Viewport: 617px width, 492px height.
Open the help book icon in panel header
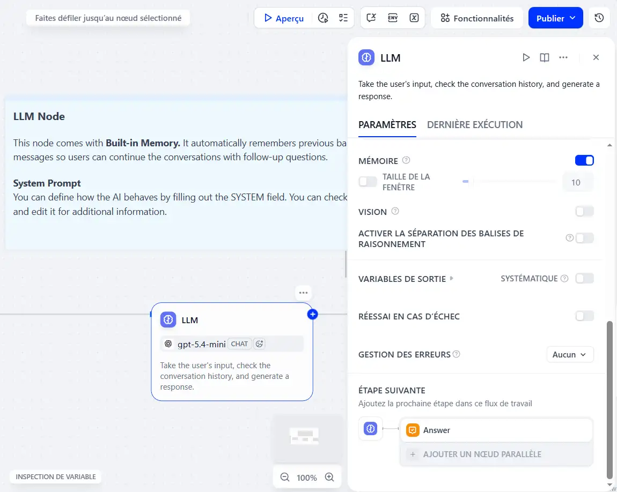point(544,57)
